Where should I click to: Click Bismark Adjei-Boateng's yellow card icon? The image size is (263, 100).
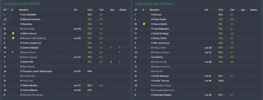[13, 38]
